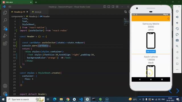Tap Android back button in phone nav bar
Image resolution: width=182 pixels, height=102 pixels.
(140, 79)
